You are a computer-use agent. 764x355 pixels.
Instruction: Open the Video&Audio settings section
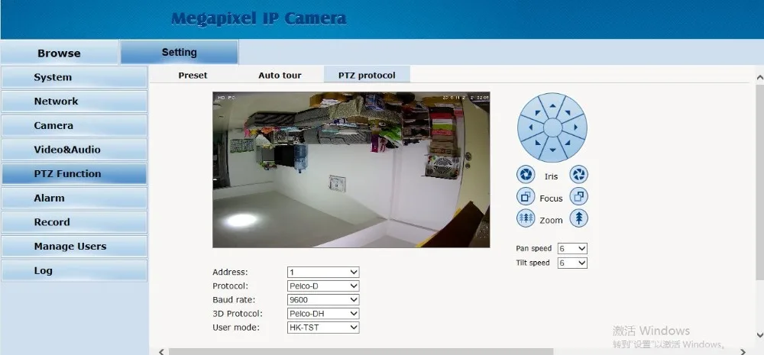(74, 150)
